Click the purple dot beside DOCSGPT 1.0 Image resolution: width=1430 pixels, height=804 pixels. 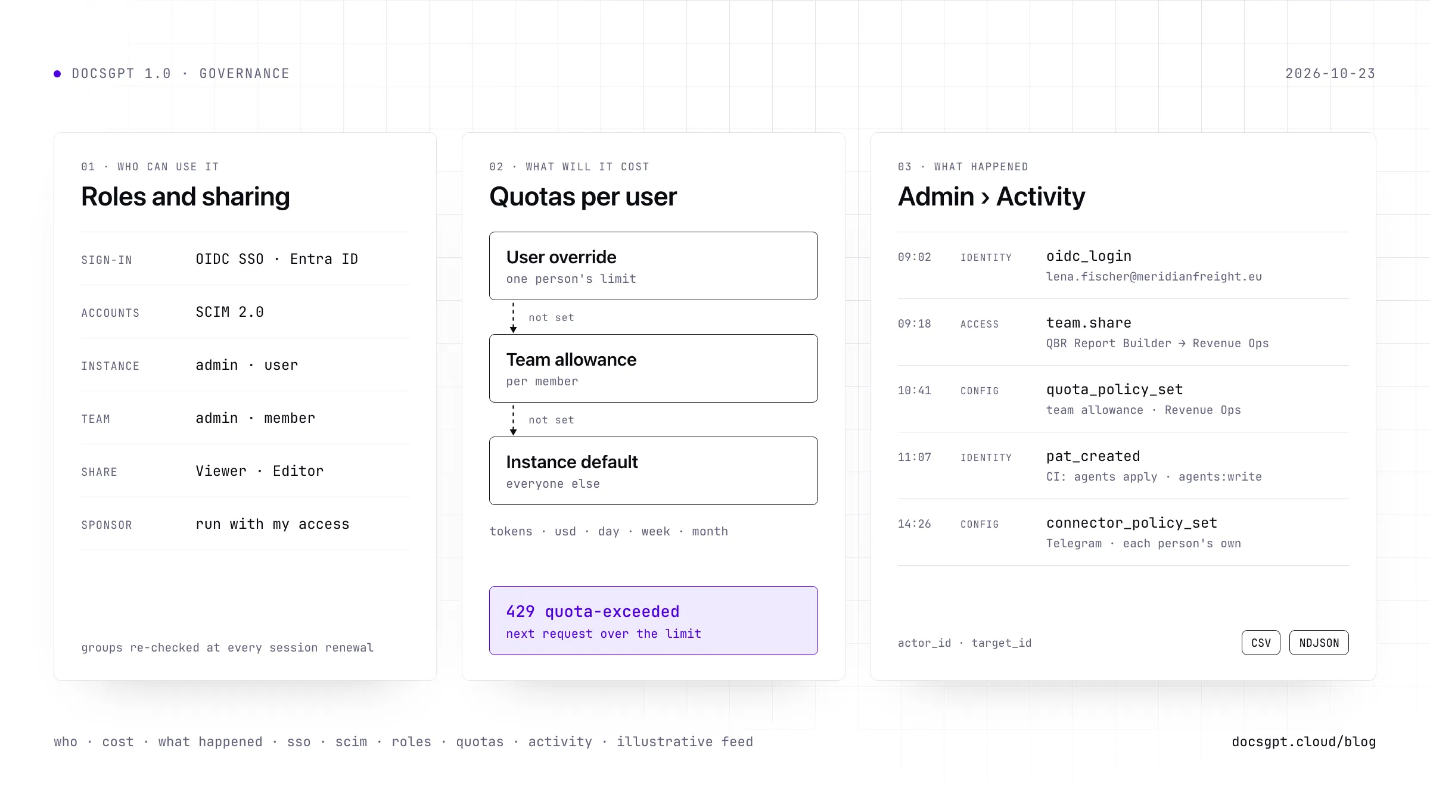click(57, 74)
